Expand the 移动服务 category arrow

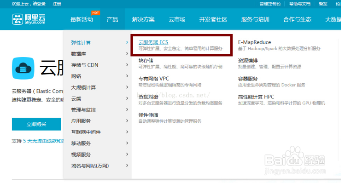click(x=127, y=143)
